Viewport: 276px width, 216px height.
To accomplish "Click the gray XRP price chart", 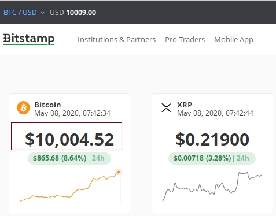I will coord(212,187).
